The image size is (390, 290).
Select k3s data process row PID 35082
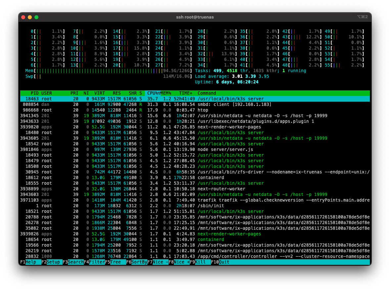tap(195, 228)
